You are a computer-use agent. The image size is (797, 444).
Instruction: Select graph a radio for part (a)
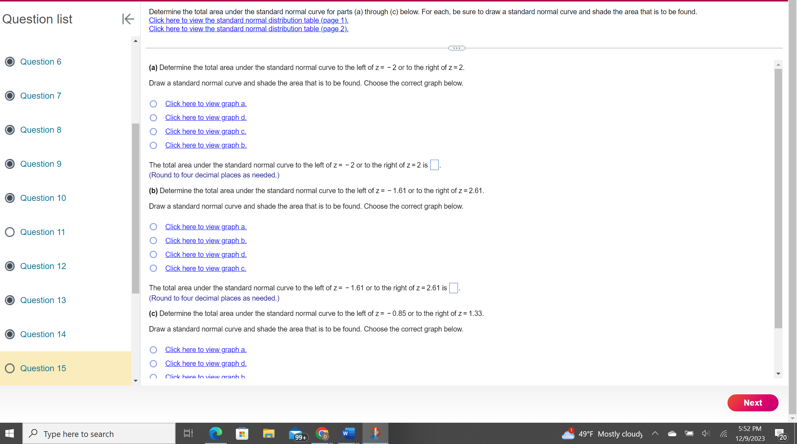click(x=153, y=104)
